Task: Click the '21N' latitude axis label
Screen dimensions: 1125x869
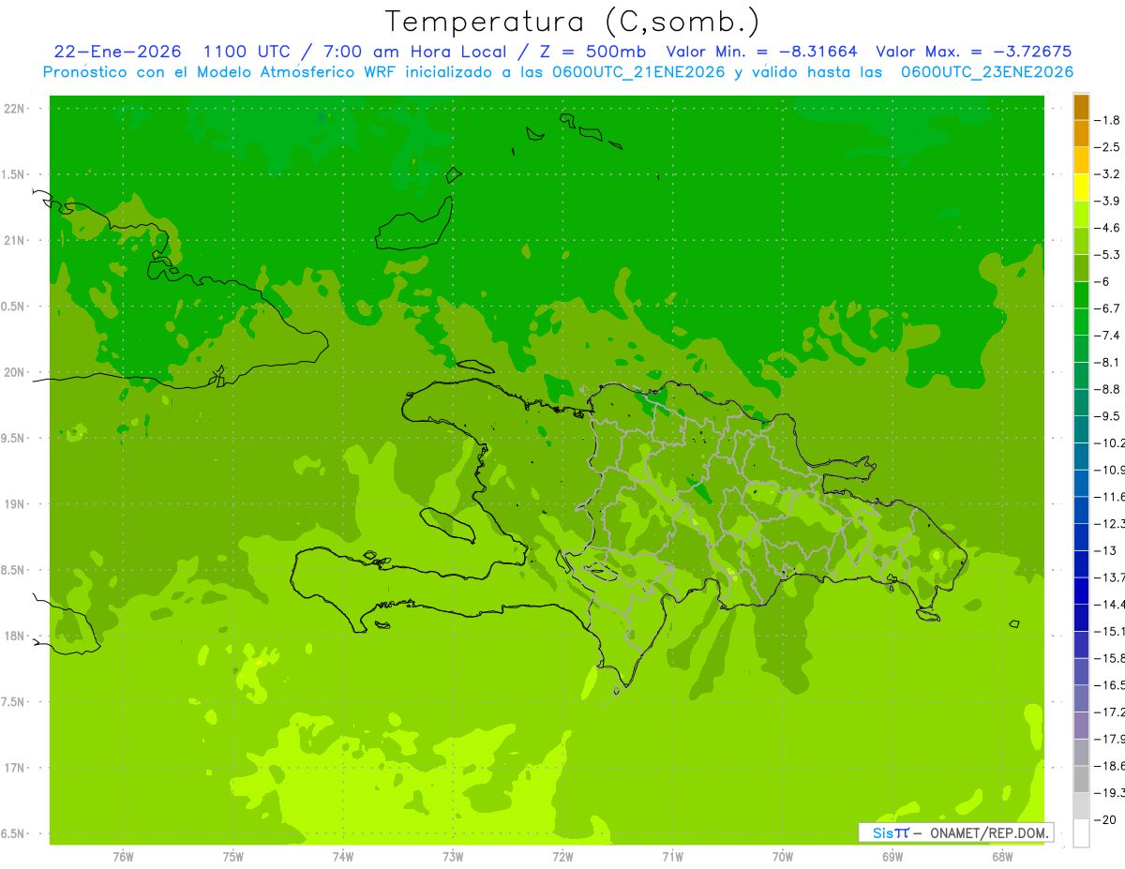Action: coord(16,240)
